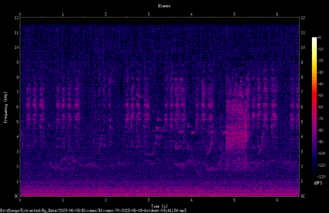Viewport: 329px width, 213px height.
Task: Click the "DC" label on the right frequency axis
Action: (303, 196)
